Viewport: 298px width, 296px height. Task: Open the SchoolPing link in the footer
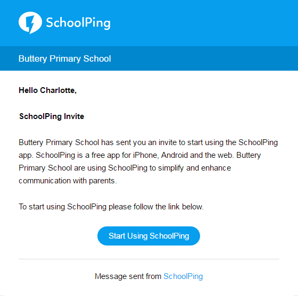point(183,276)
